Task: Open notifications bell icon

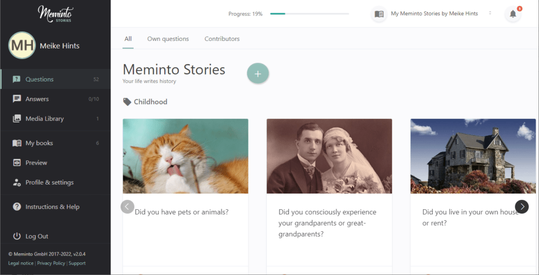Action: point(513,14)
